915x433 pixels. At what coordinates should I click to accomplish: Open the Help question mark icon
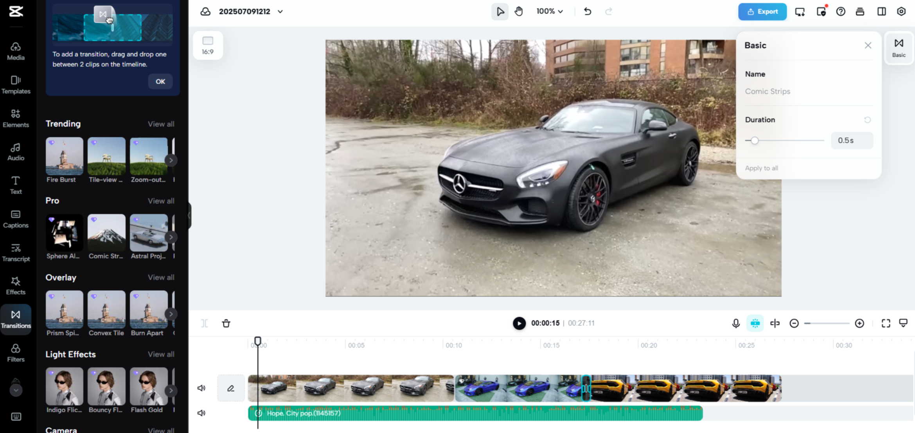(x=841, y=11)
